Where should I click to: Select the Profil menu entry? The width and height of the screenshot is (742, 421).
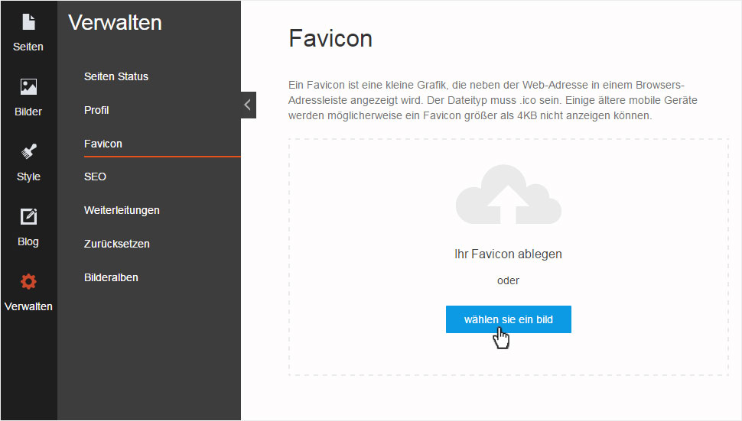(96, 110)
